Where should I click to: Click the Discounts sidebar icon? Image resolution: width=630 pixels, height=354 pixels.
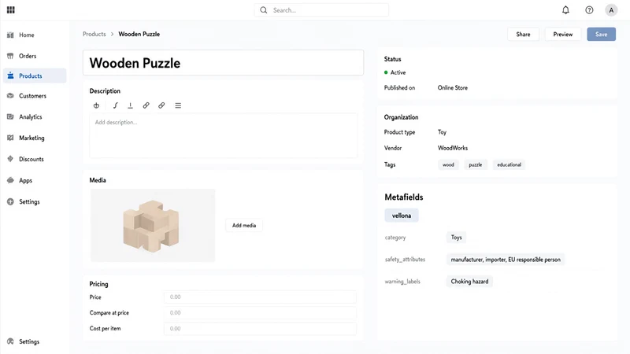click(10, 159)
